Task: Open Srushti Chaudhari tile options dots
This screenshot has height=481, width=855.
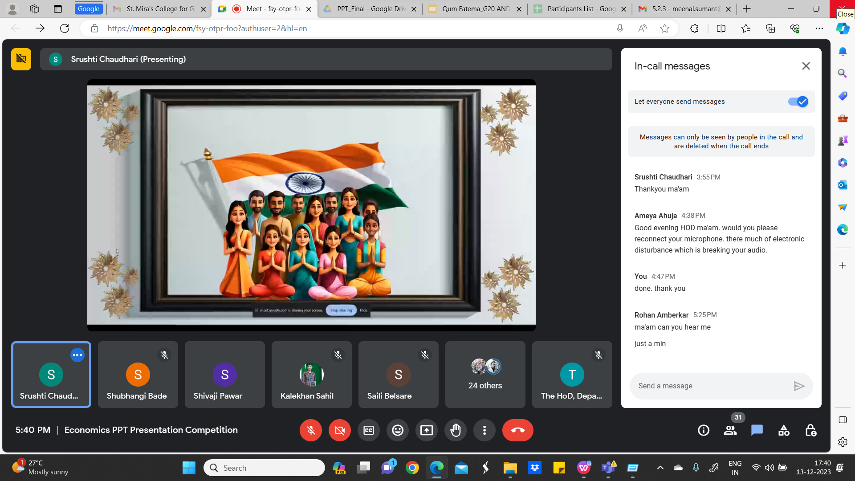Action: pos(77,355)
